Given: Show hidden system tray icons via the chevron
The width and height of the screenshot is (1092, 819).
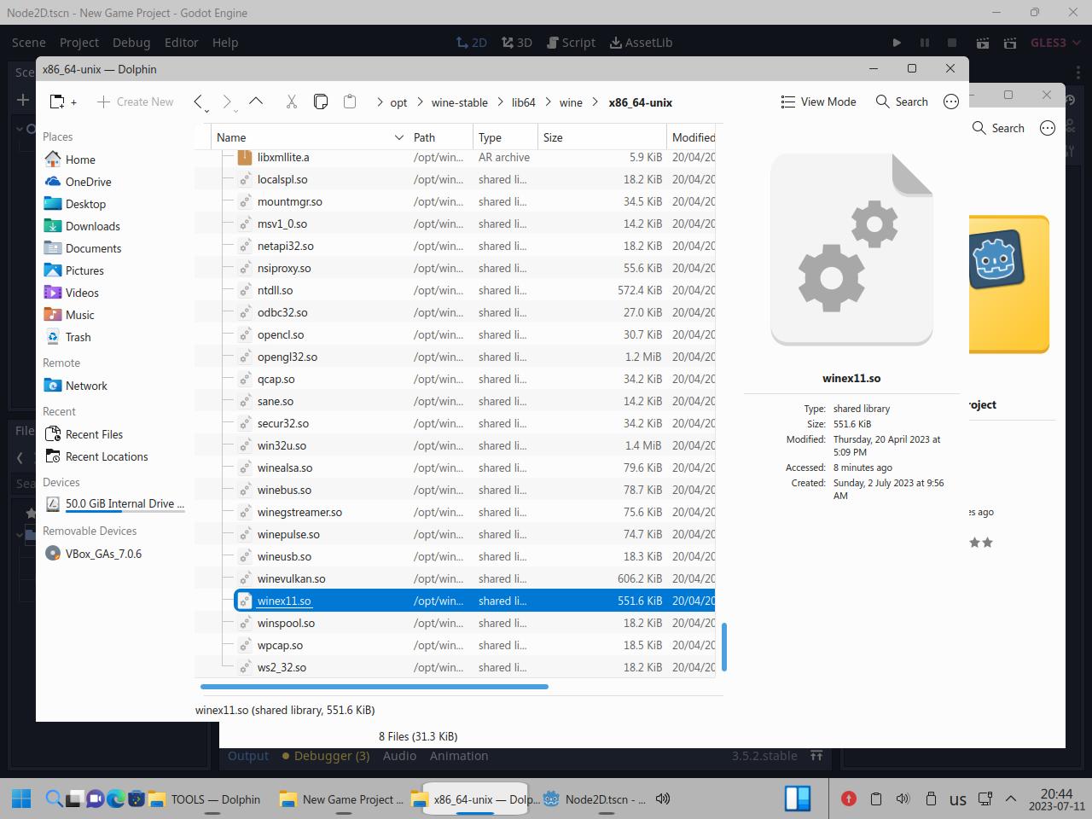Looking at the screenshot, I should [1011, 799].
